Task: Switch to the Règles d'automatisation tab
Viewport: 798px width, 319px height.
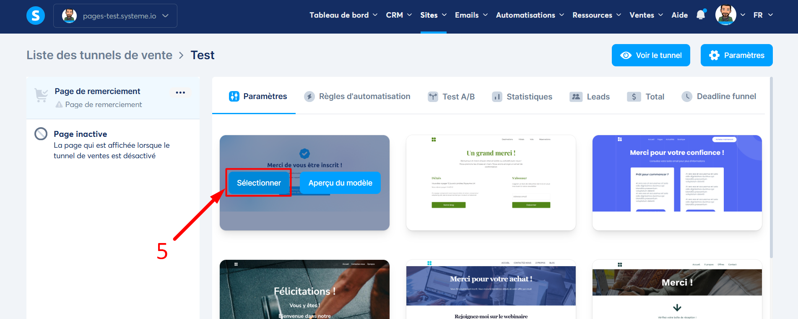Action: 357,97
